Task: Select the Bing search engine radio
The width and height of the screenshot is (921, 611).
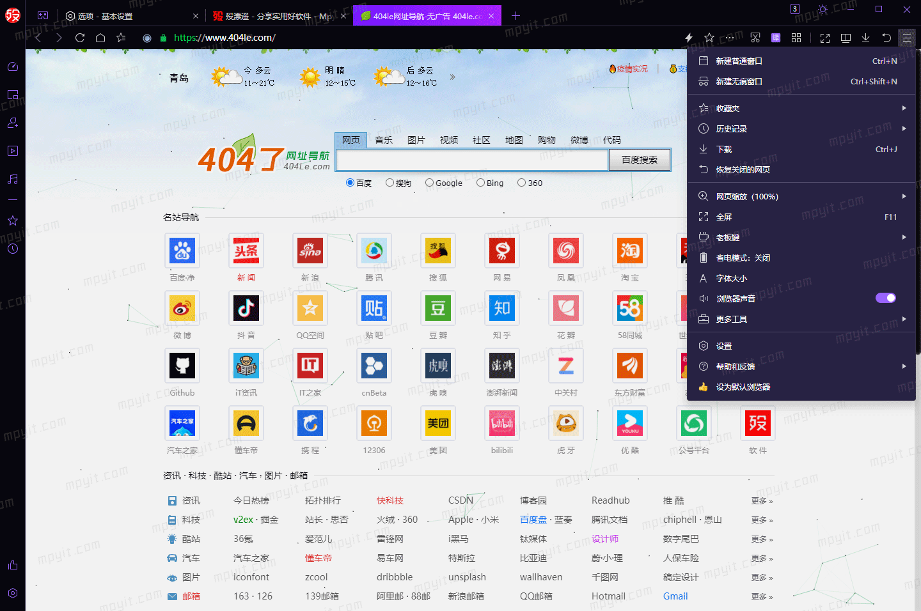Action: tap(480, 183)
